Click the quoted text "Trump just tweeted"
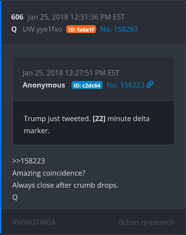Screen dimensions: 186x235 click(57, 119)
